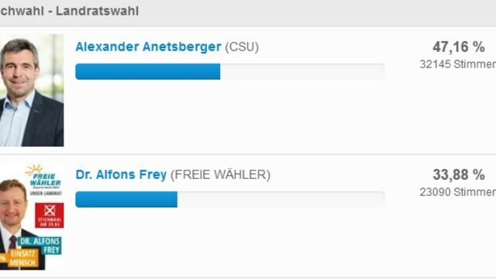Click the 32145 Stimmen vote count
Viewport: 496px width, 279px height.
[458, 64]
